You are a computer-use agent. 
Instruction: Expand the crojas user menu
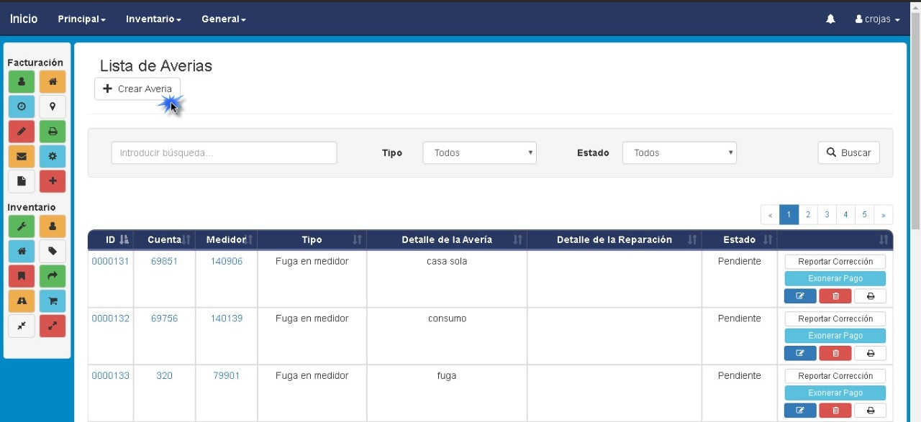pos(877,19)
